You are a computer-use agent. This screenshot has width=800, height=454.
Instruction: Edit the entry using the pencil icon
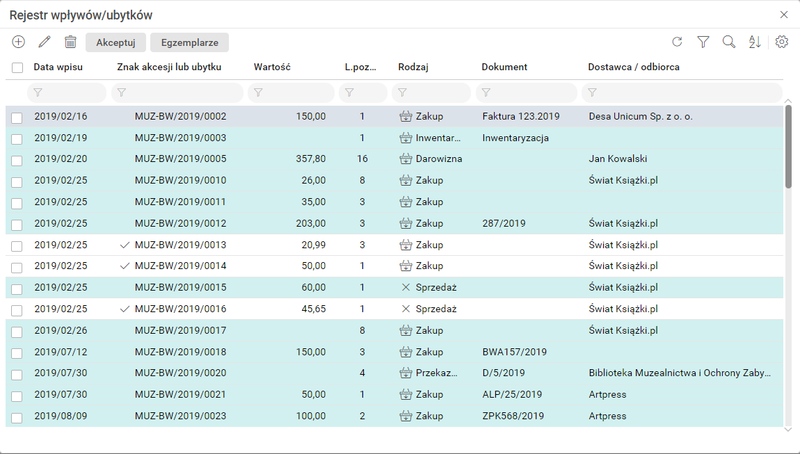pyautogui.click(x=45, y=42)
